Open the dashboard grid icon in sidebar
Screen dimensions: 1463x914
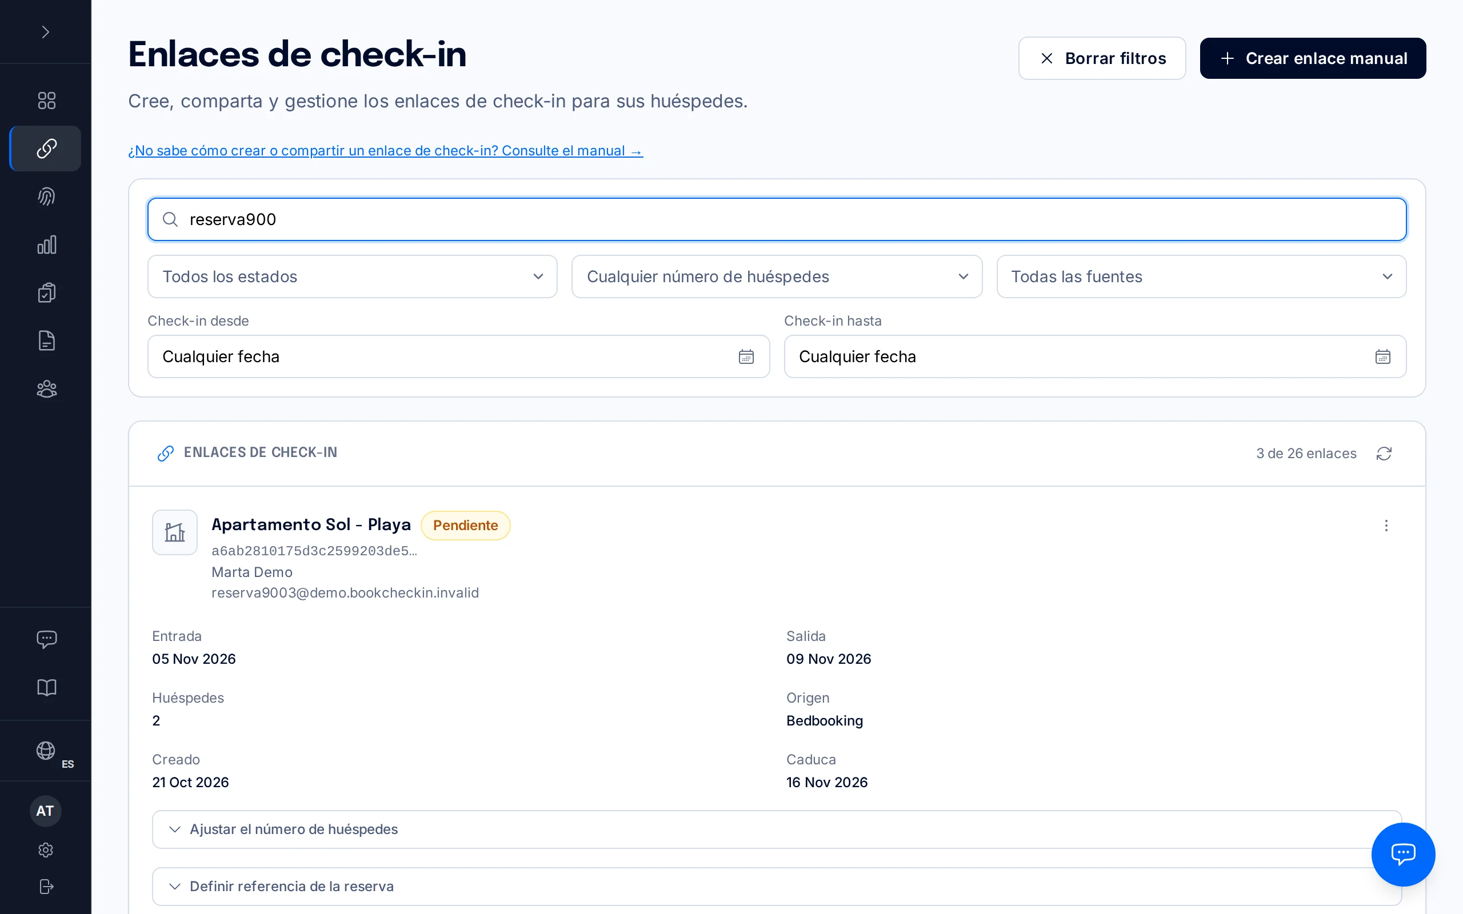46,101
